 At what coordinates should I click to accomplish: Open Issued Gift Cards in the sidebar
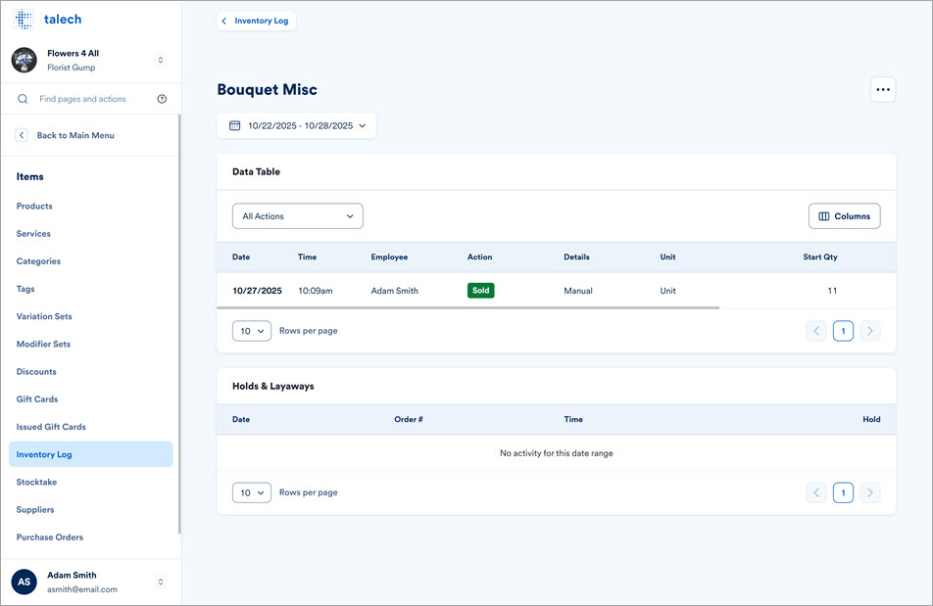point(51,427)
